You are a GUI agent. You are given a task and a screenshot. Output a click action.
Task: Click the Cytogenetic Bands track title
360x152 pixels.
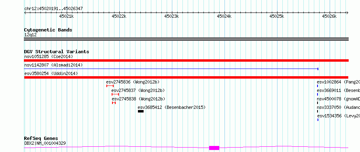pyautogui.click(x=48, y=30)
